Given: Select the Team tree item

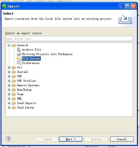Looking at the screenshot, I should click(x=20, y=94).
